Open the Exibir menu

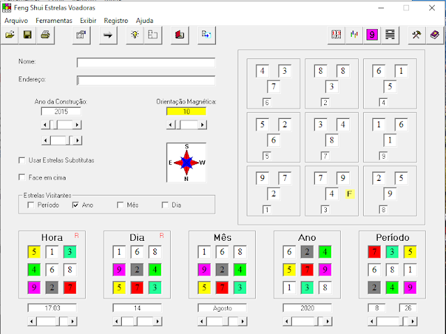[x=89, y=20]
